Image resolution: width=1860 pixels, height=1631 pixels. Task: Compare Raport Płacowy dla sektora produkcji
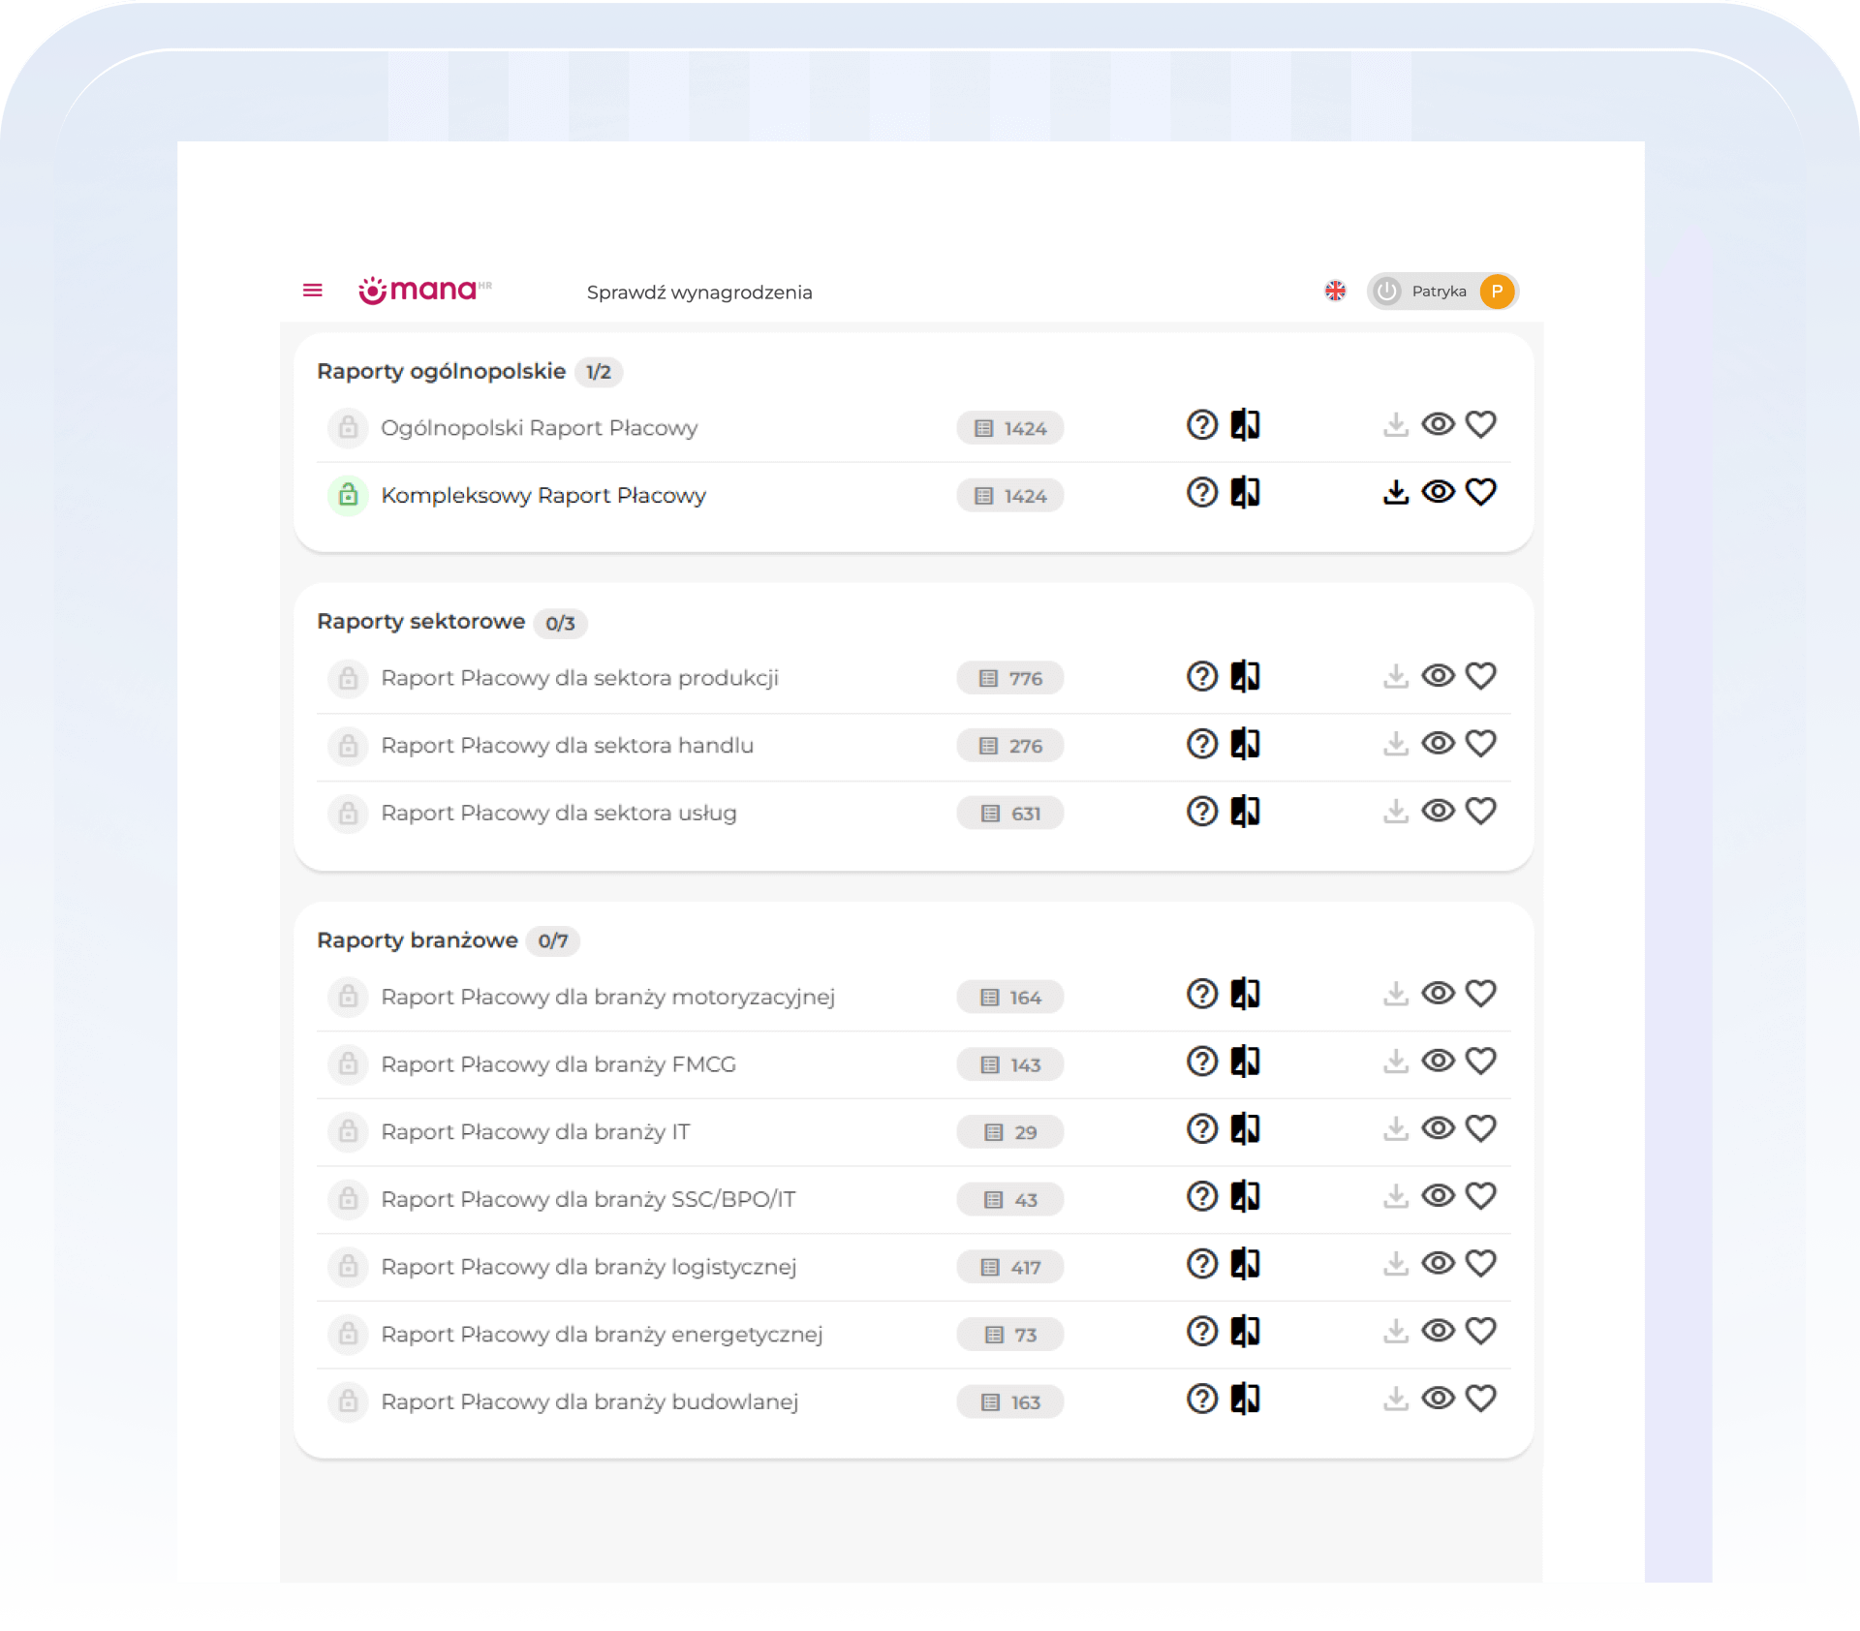1245,676
